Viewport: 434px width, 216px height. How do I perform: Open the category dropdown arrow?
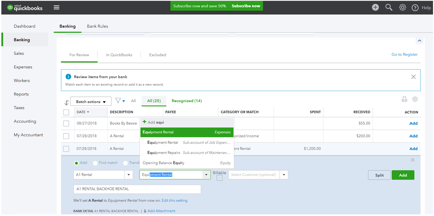point(206,175)
